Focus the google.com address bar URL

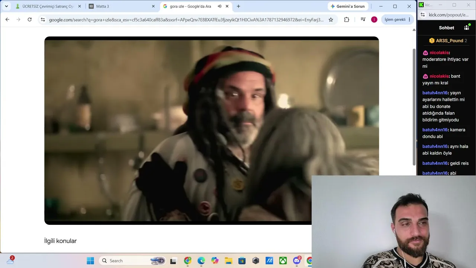pyautogui.click(x=186, y=20)
